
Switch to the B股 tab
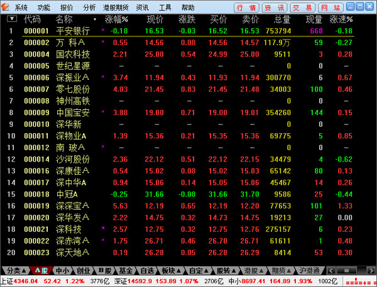[105, 271]
